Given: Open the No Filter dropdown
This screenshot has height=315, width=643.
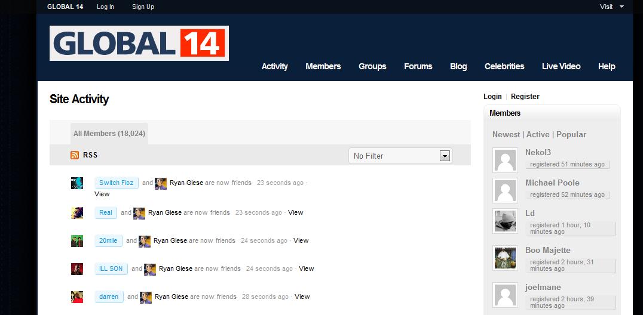Looking at the screenshot, I should pos(400,156).
